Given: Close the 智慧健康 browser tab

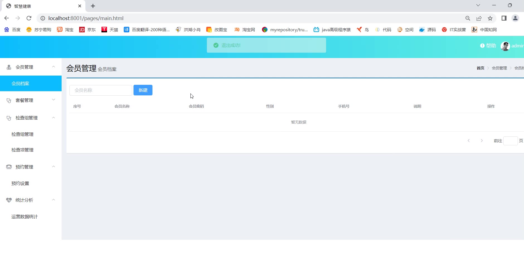Looking at the screenshot, I should pos(80,6).
